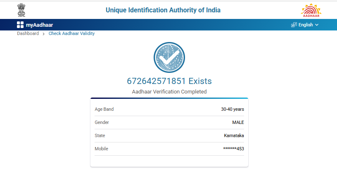Screen dimensions: 337x182
Task: Click the fingerprint verification checkmark icon
Action: click(x=169, y=58)
